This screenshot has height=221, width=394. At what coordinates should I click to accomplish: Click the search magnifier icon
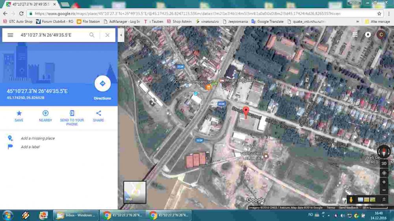92,35
